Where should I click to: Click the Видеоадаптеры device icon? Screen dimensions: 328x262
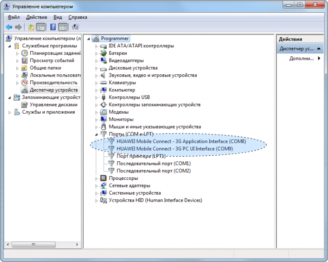[103, 61]
